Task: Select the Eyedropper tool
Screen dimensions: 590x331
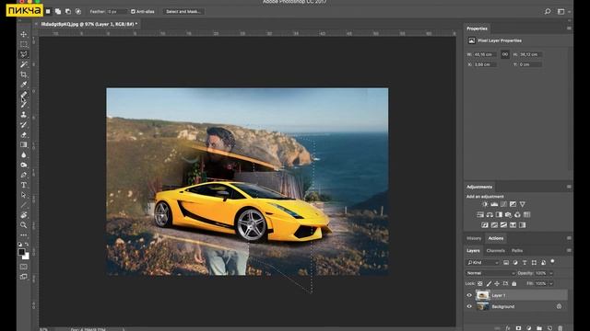Action: (24, 85)
